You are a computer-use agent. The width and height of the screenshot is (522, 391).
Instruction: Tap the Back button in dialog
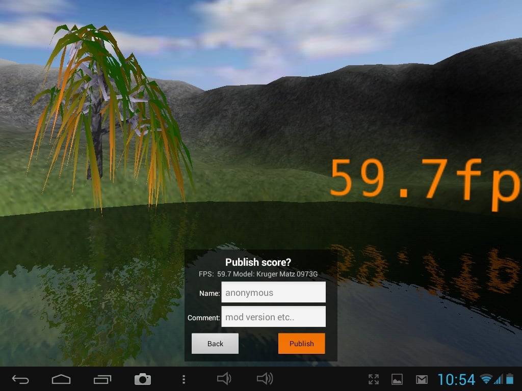(x=215, y=344)
